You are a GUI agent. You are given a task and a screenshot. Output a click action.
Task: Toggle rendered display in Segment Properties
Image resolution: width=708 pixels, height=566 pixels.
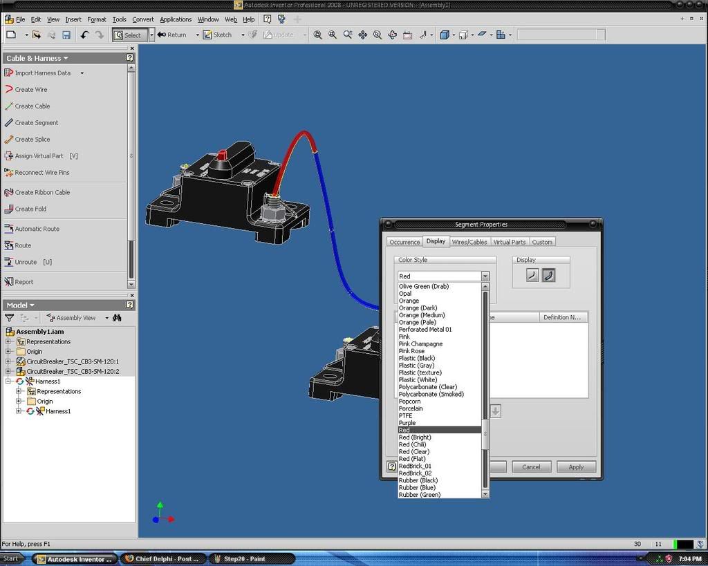[548, 275]
